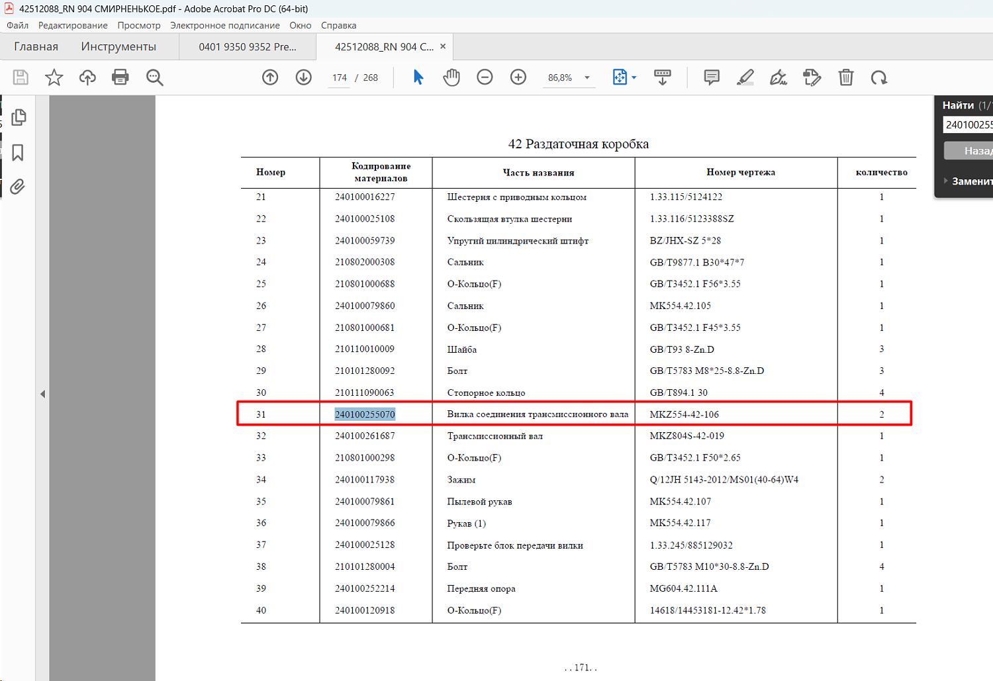
Task: Switch to the 0401 9350 9352 document tab
Action: [248, 47]
